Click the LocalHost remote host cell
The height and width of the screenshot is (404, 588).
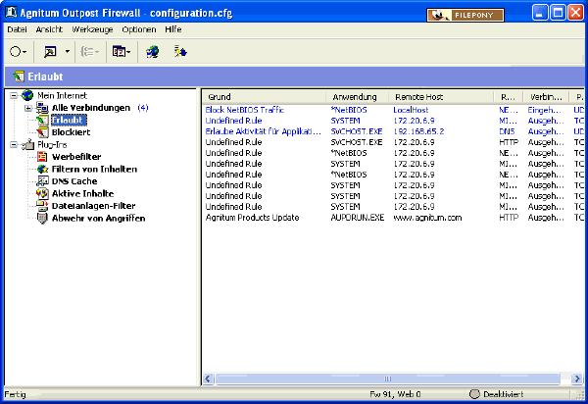[411, 110]
